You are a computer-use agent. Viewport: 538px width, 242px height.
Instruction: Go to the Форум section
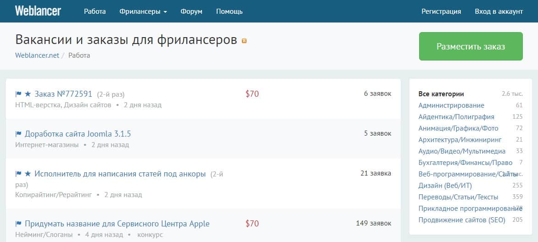191,11
